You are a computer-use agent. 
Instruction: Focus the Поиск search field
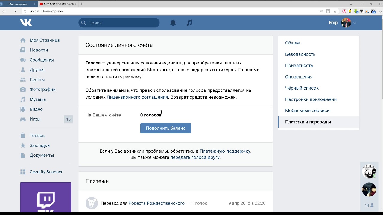click(119, 23)
